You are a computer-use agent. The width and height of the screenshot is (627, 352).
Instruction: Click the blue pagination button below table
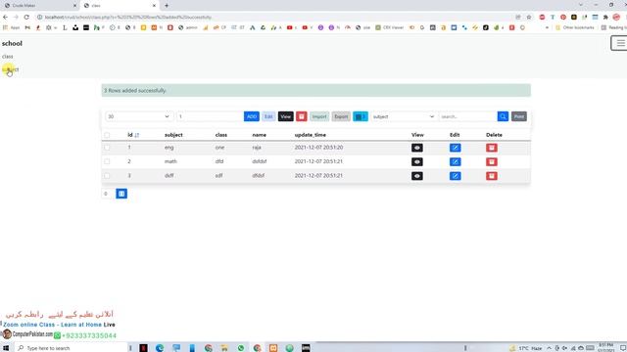[121, 194]
